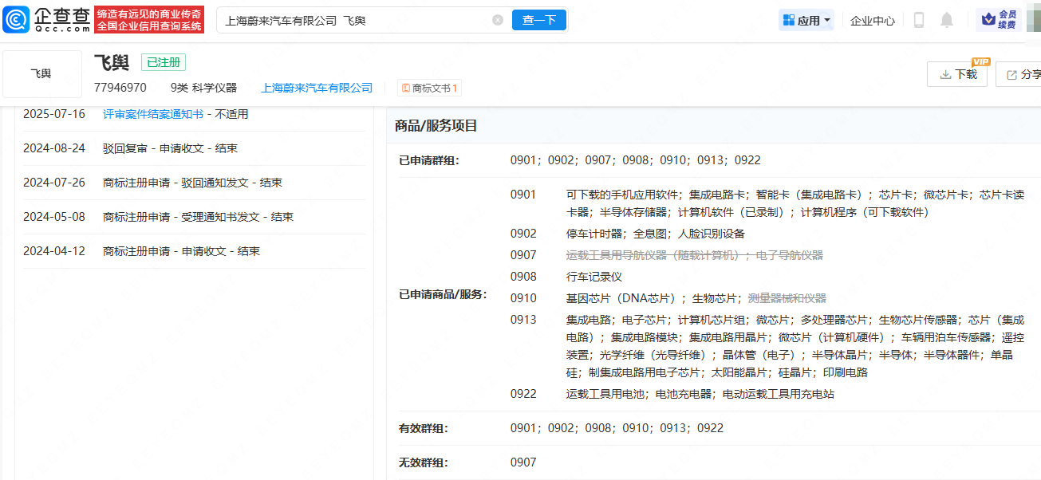
Task: Open the 上海蔚来汽车有限公司 applicant link
Action: (x=317, y=88)
